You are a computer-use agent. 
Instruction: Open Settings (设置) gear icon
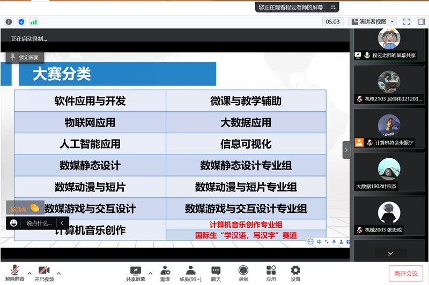(x=295, y=273)
